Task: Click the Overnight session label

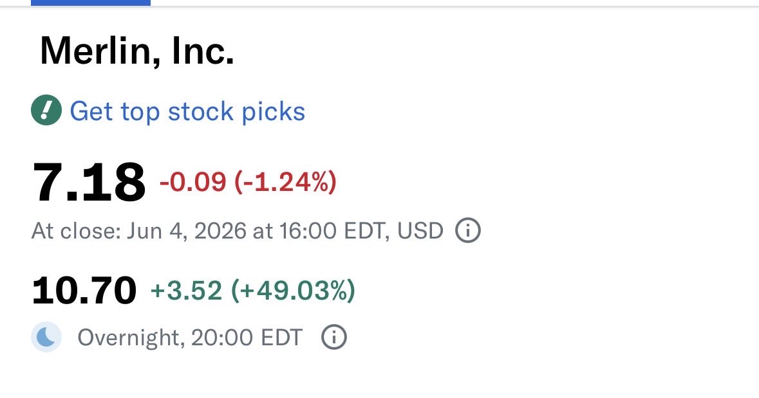Action: coord(131,337)
